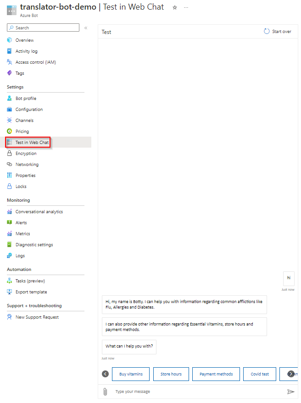Click the Logs icon in Monitoring
Image resolution: width=301 pixels, height=403 pixels.
(10, 255)
